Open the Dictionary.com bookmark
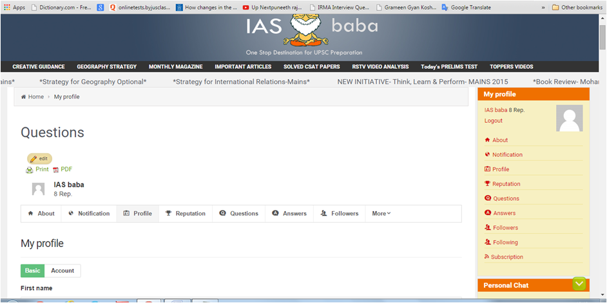 point(61,7)
